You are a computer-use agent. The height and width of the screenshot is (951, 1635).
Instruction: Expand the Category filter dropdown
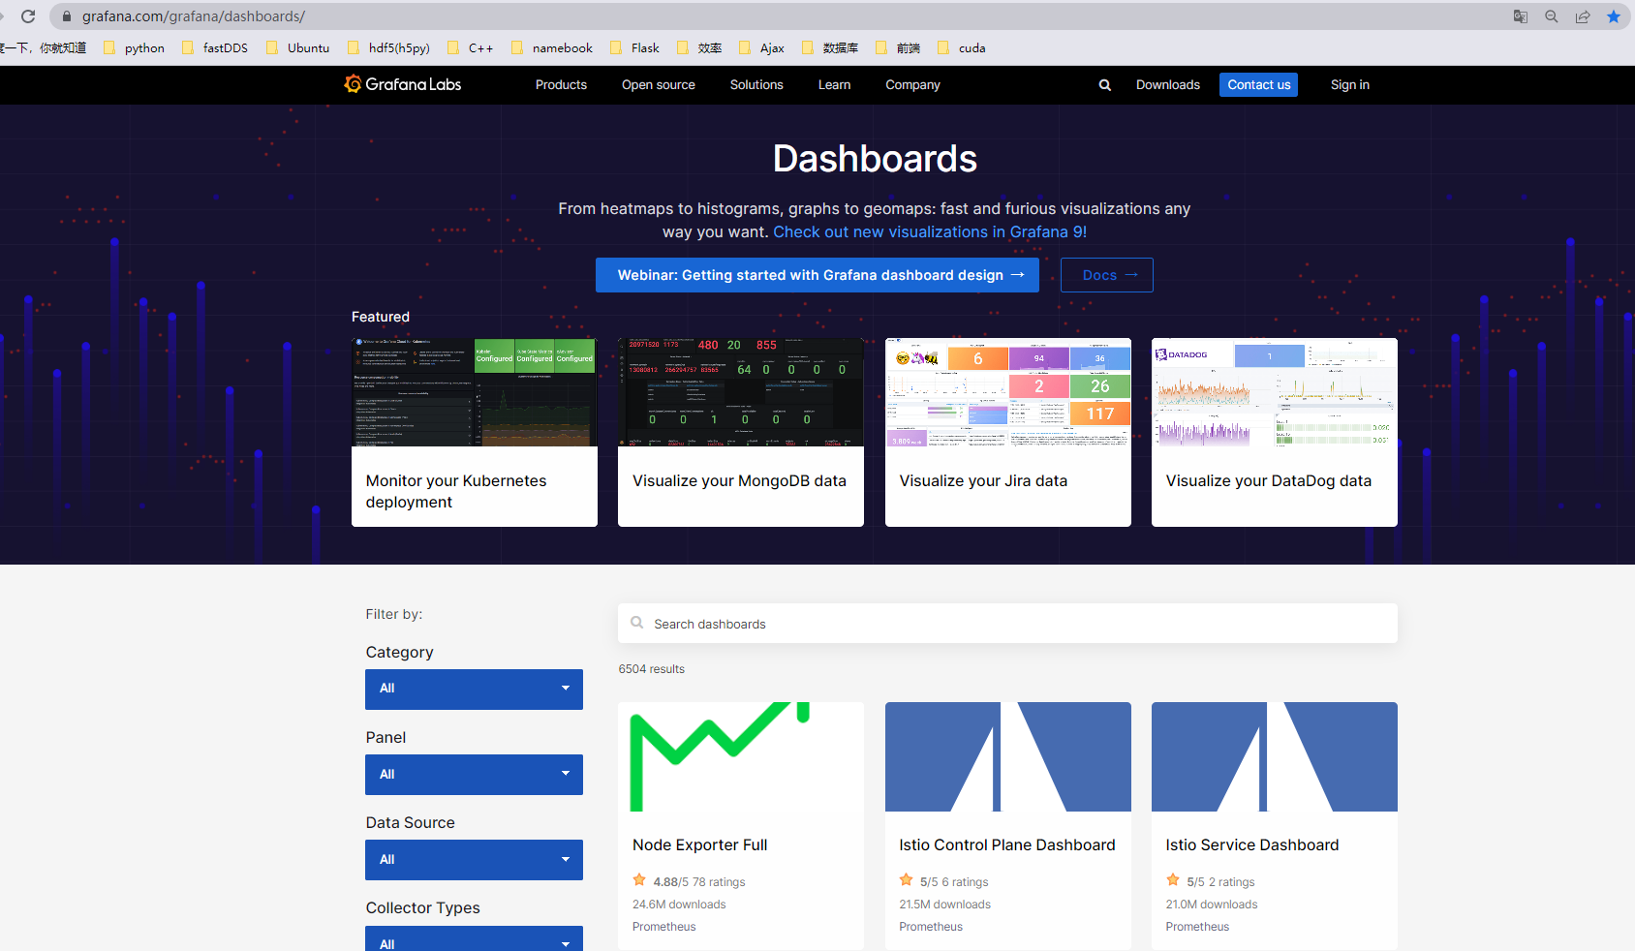click(474, 689)
